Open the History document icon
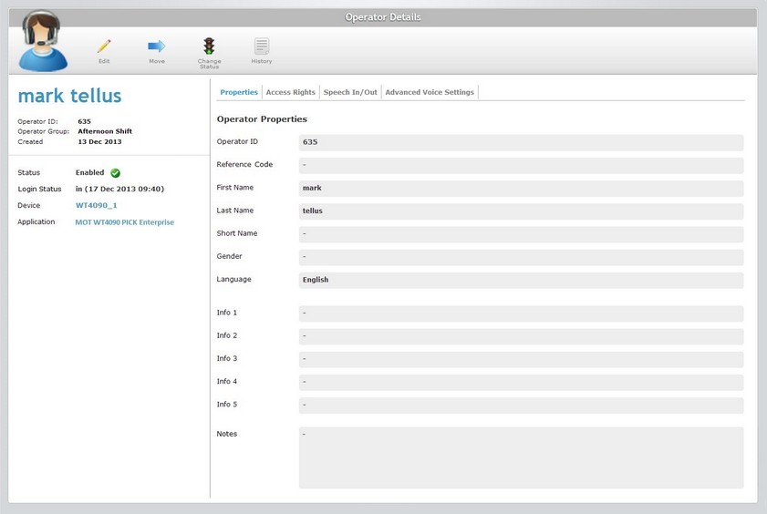The image size is (767, 514). [x=262, y=46]
